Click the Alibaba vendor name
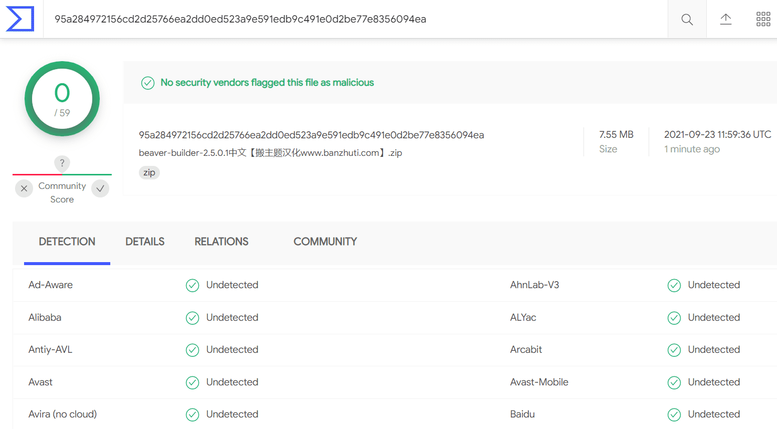This screenshot has height=429, width=777. click(x=45, y=317)
